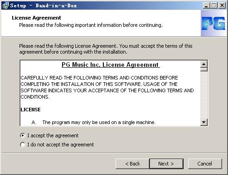Click the license scrollbar down arrow
The height and width of the screenshot is (175, 228).
tap(204, 122)
